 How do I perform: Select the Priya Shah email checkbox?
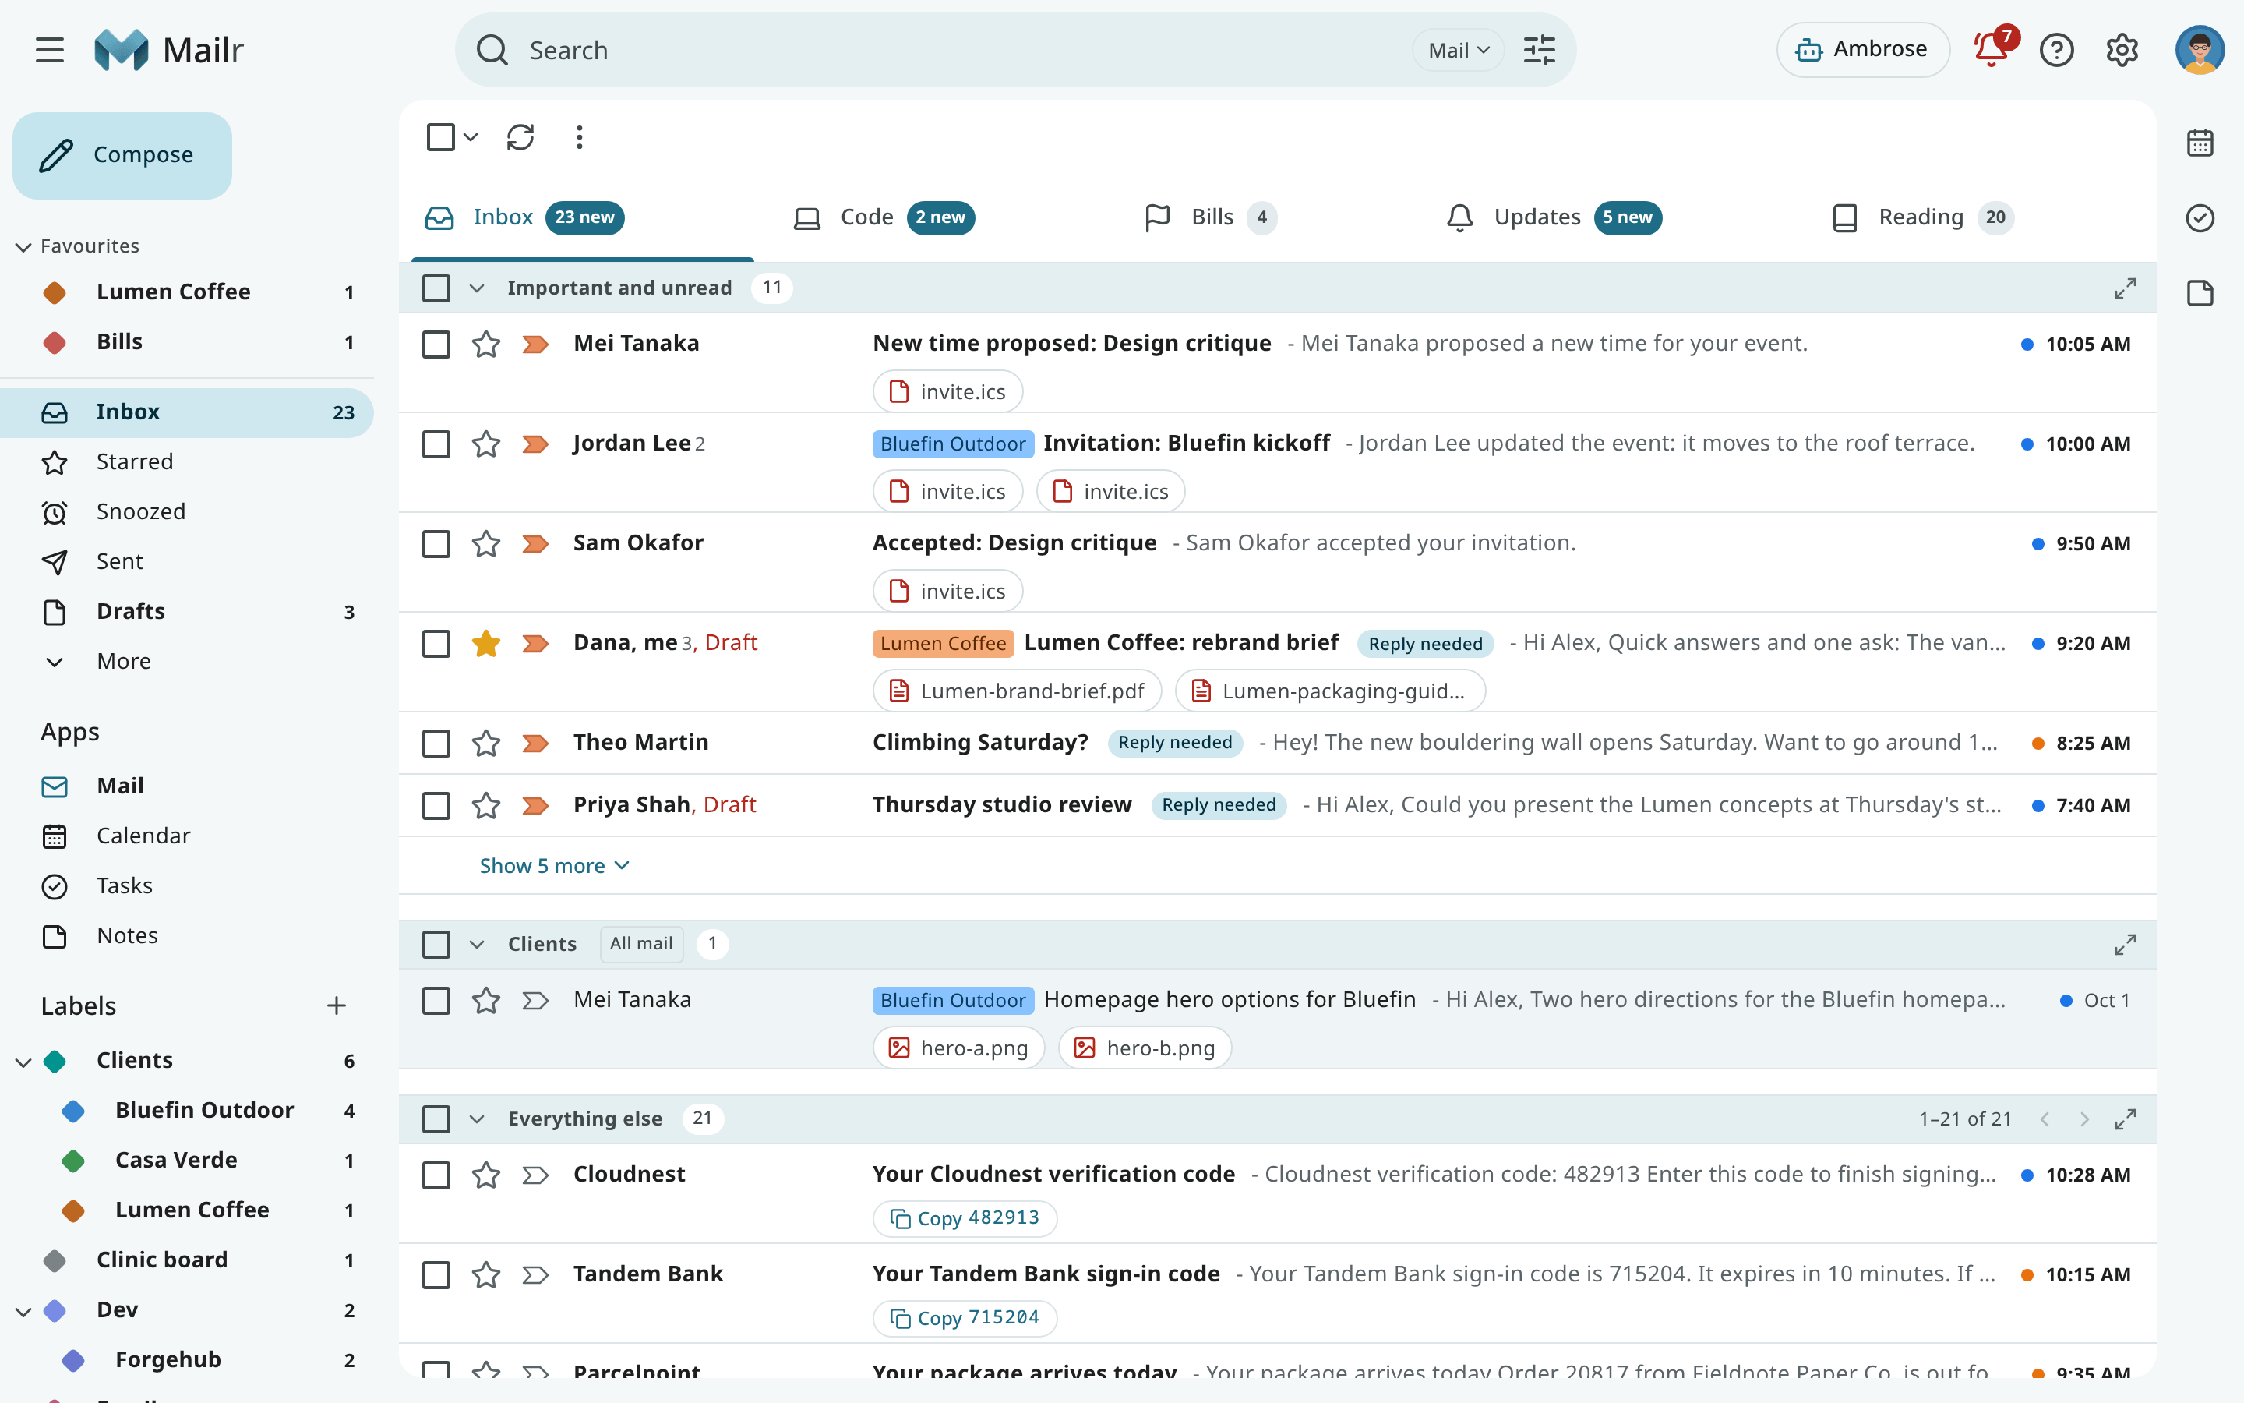[x=436, y=805]
